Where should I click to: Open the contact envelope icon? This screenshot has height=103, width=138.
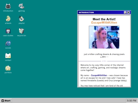8,55
